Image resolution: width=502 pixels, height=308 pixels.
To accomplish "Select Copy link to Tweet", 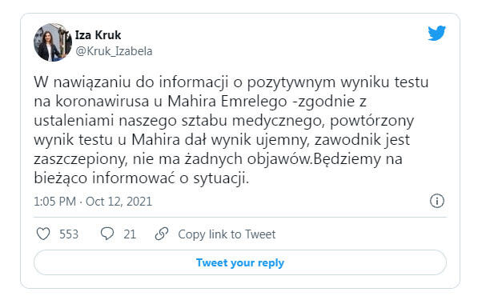I will point(227,234).
